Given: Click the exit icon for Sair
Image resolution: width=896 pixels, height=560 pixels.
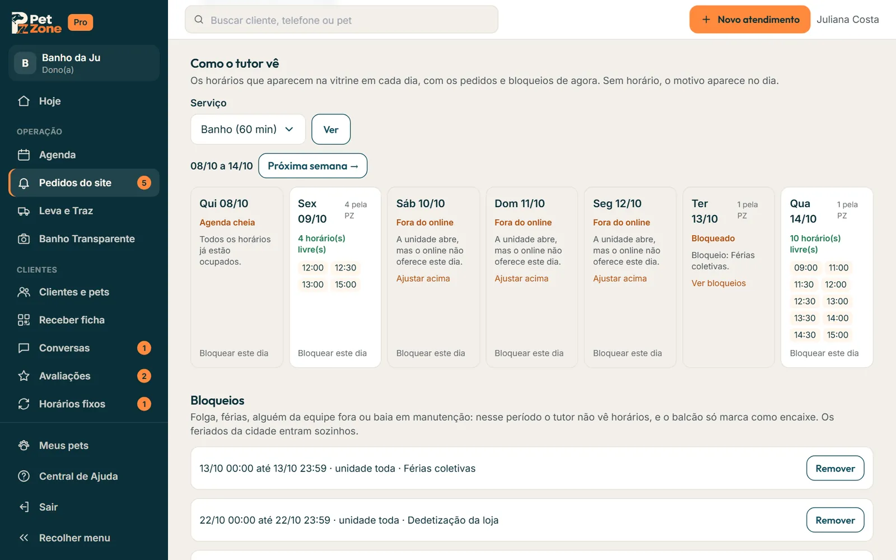Looking at the screenshot, I should (x=24, y=507).
